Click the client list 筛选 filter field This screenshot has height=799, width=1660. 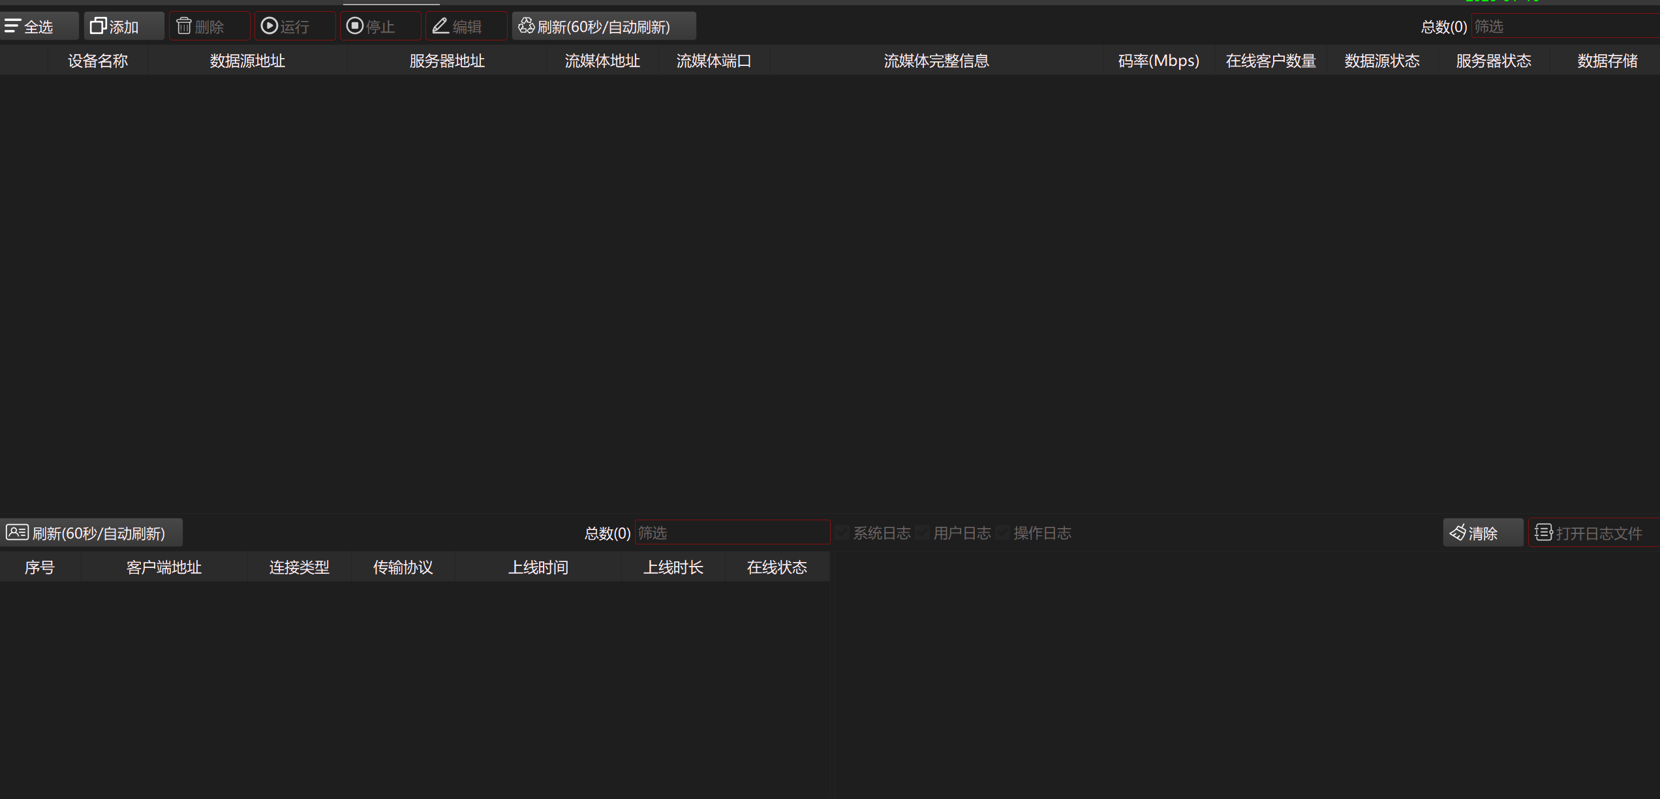pos(731,533)
